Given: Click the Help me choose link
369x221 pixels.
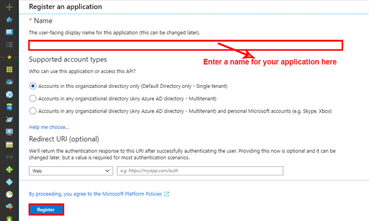Looking at the screenshot, I should point(49,127).
